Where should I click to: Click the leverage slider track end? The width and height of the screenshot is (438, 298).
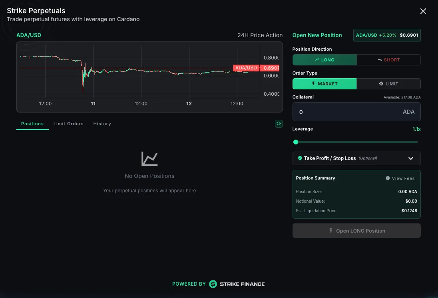click(417, 142)
